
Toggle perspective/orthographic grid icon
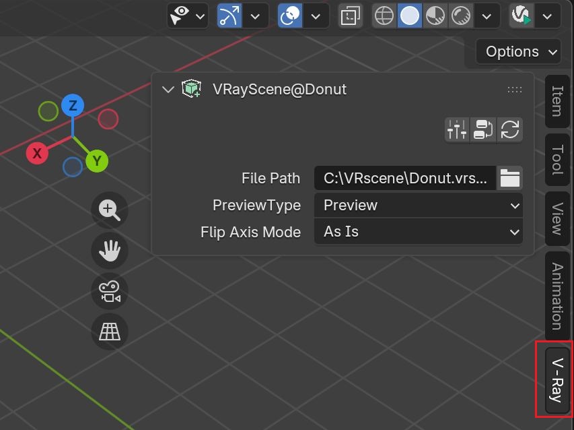pos(110,332)
